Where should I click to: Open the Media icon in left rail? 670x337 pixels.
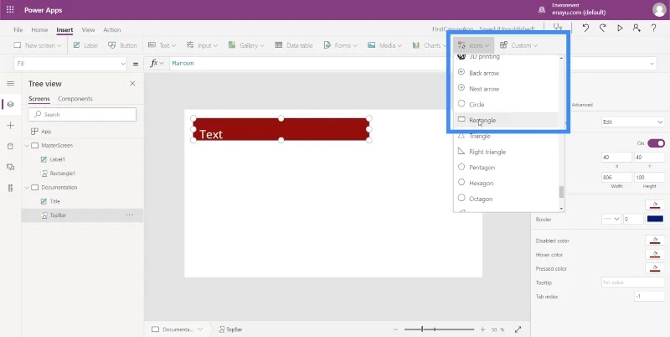(11, 167)
